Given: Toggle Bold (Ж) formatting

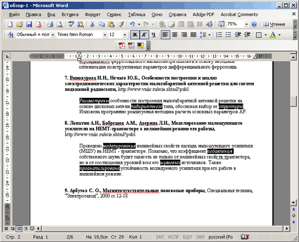Looking at the screenshot, I should click(x=135, y=34).
